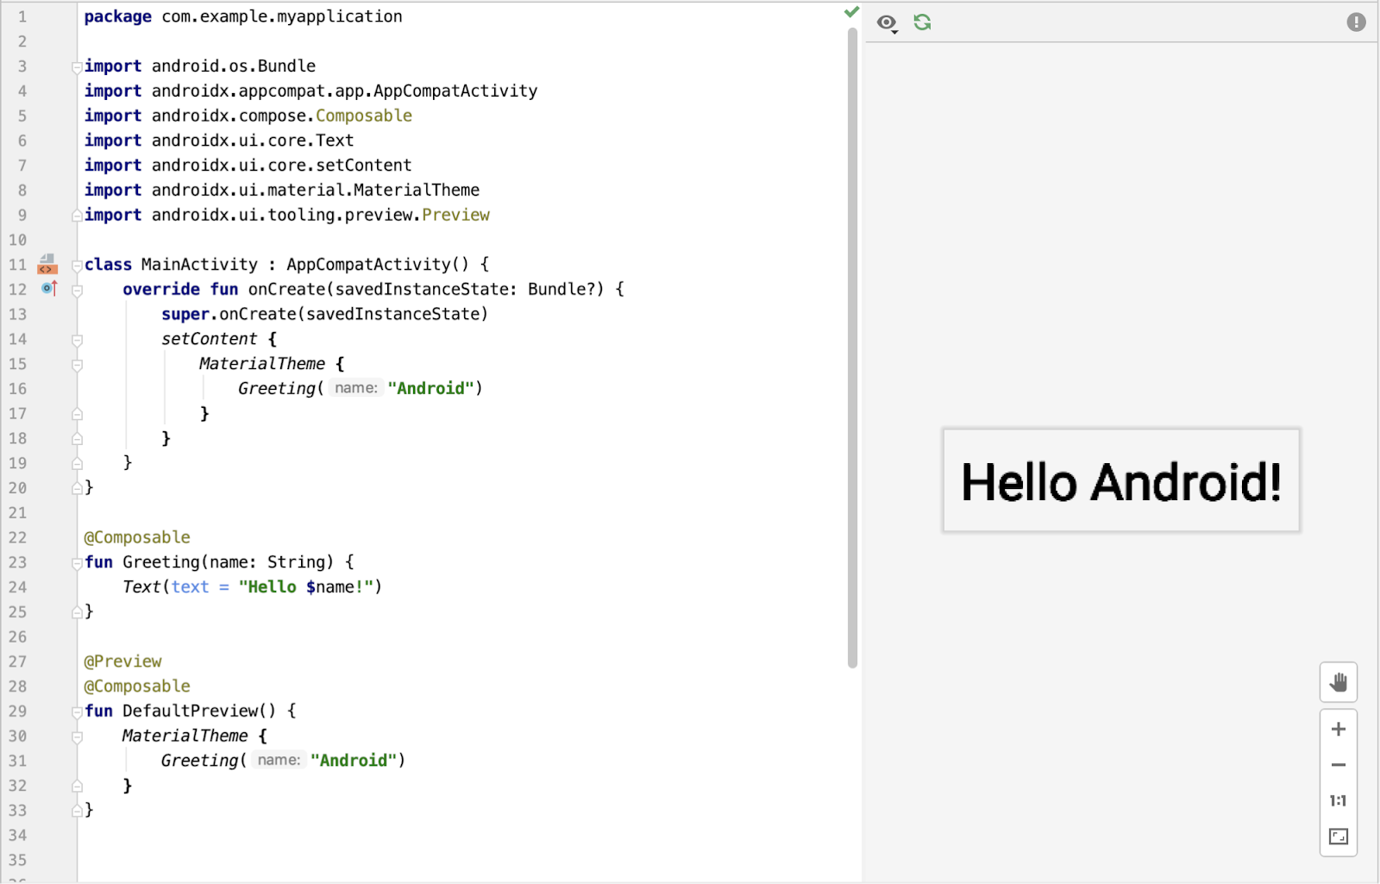Image resolution: width=1380 pixels, height=884 pixels.
Task: Click the name: hint on line 16
Action: tap(356, 388)
